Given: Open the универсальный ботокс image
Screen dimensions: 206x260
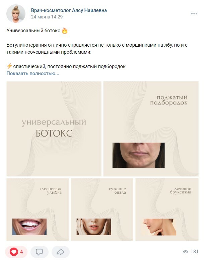Looking at the screenshot, I should click(54, 129).
